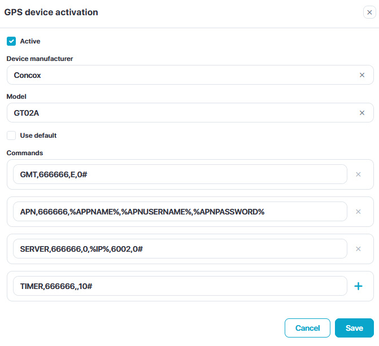379x346 pixels.
Task: Uncheck the Active checkbox
Action: pos(11,41)
